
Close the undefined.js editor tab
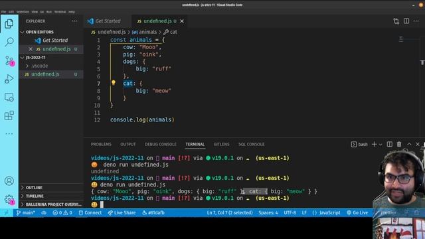point(182,21)
